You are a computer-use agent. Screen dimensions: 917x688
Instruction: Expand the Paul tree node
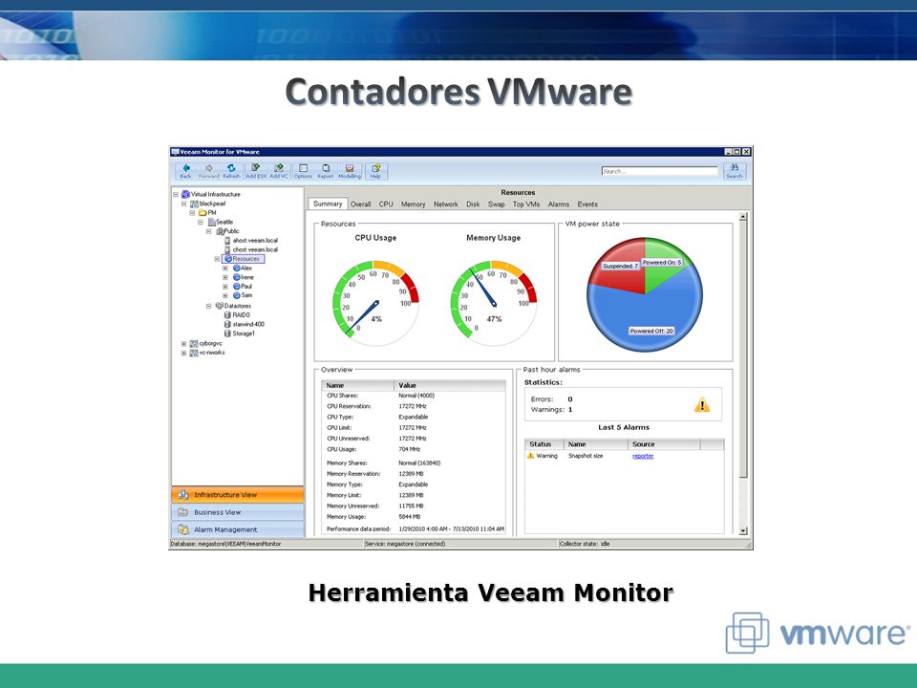click(225, 287)
